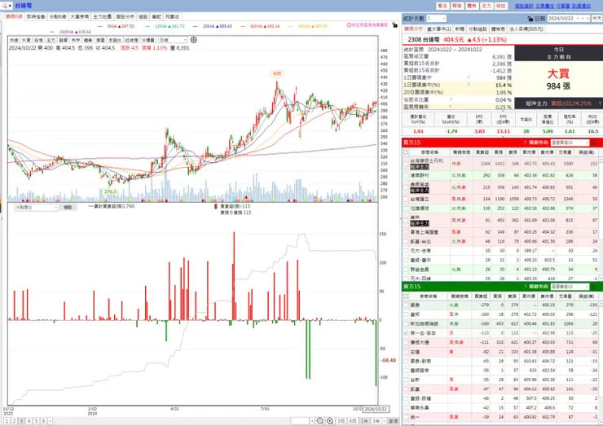
Task: Click 交易量 column header in 賣方15 table
Action: tap(566, 296)
